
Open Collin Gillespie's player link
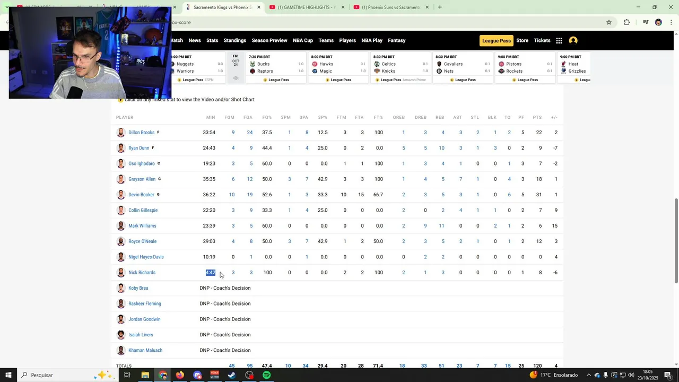click(x=143, y=210)
